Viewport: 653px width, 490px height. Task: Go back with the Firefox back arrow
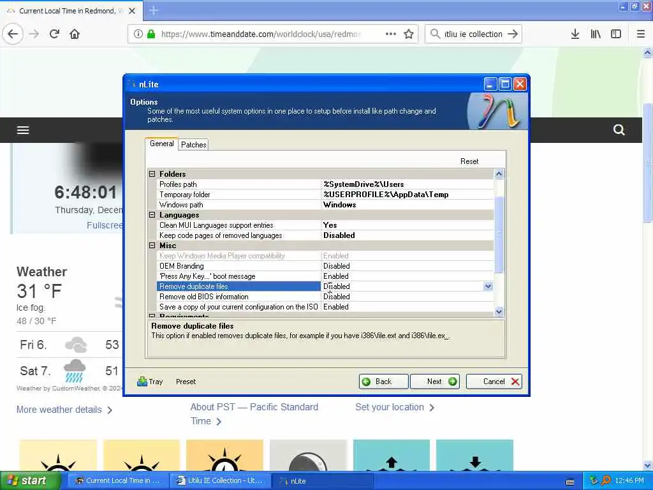click(13, 34)
